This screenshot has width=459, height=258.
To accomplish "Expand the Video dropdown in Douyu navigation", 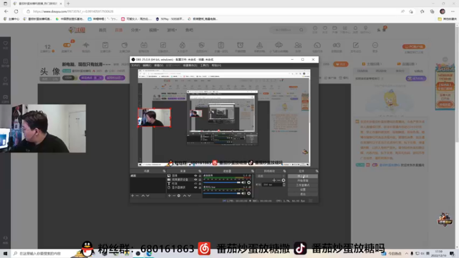I will pos(154,30).
